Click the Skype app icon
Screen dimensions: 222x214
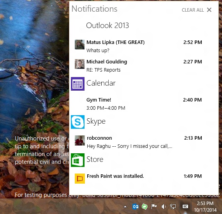coord(78,122)
